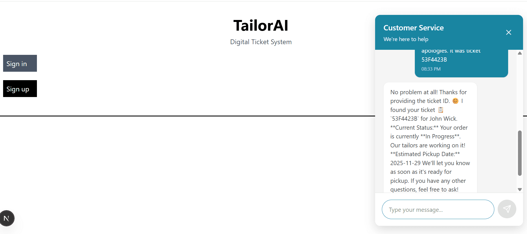
Task: Select the Sign in button
Action: tap(20, 63)
